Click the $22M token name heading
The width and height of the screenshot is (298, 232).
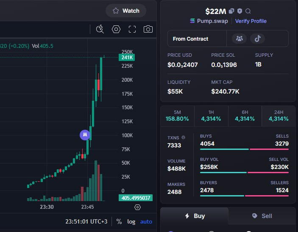click(216, 11)
